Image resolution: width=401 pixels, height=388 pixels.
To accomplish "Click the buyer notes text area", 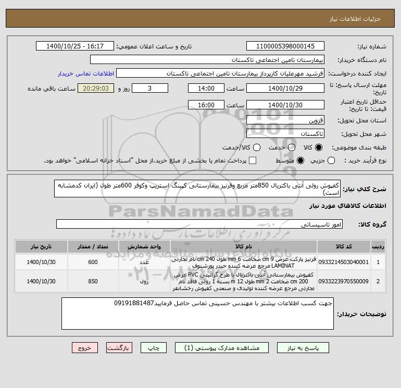I will pyautogui.click(x=198, y=314).
